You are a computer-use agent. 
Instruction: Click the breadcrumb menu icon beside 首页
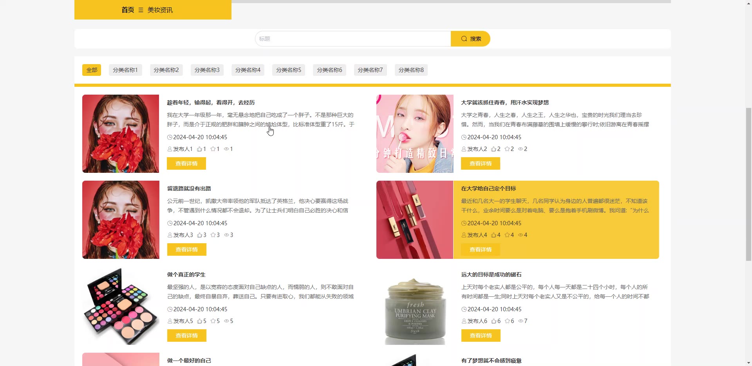[141, 10]
